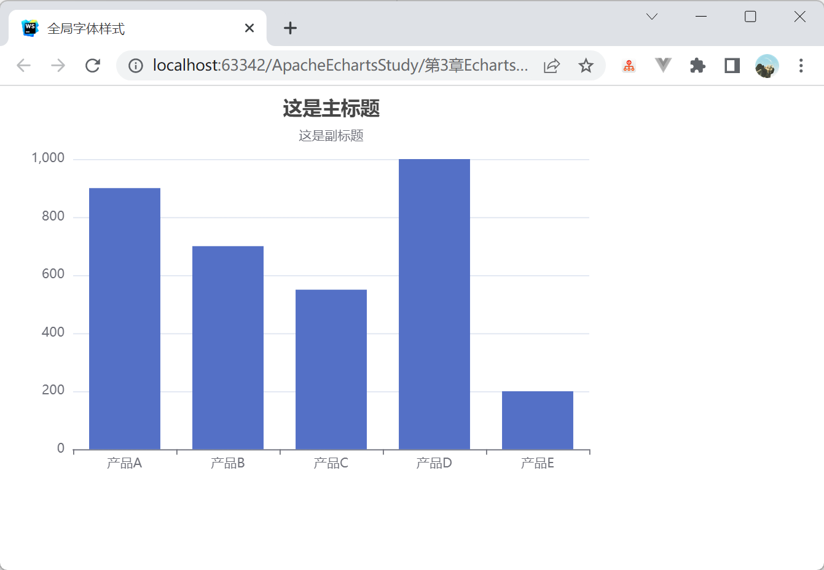The width and height of the screenshot is (824, 570).
Task: Open the Vue devtools extension icon
Action: tap(663, 65)
